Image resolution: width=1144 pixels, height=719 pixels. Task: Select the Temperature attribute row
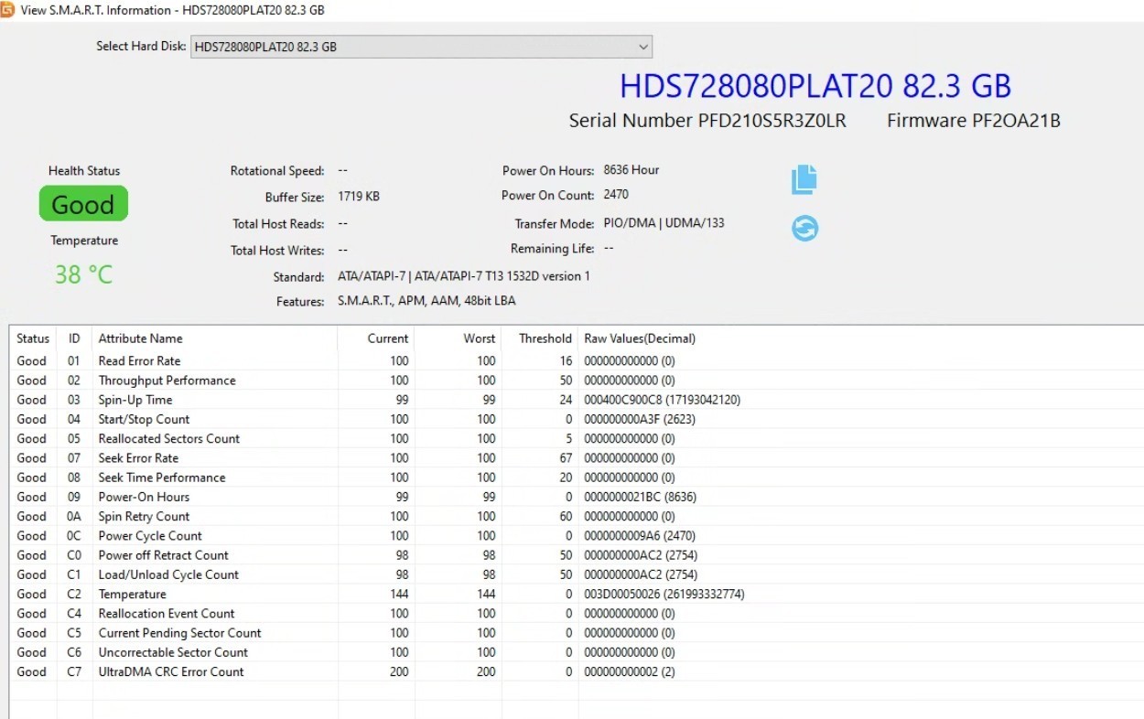(x=577, y=594)
